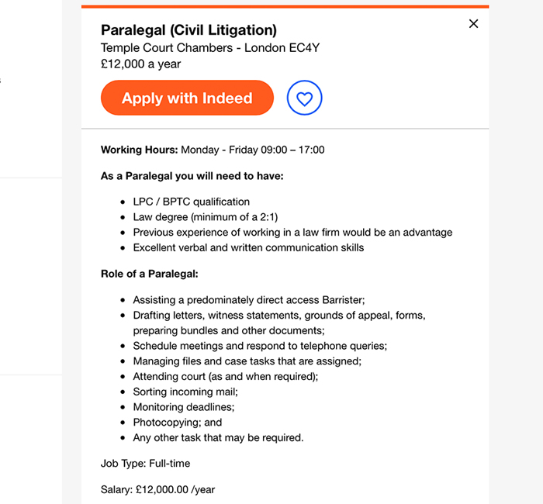Viewport: 543px width, 504px height.
Task: Save the job with the heart icon
Action: point(304,98)
